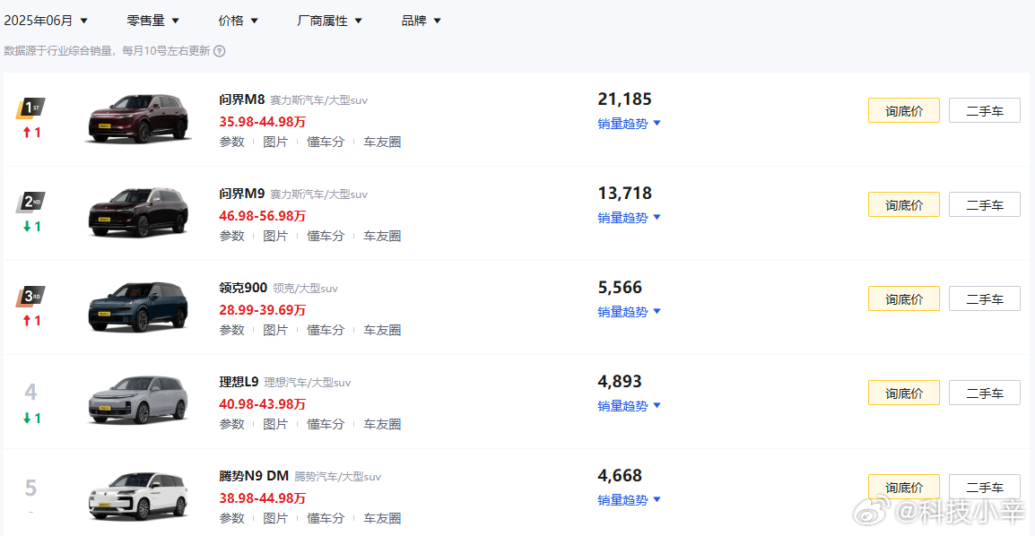Image resolution: width=1035 pixels, height=536 pixels.
Task: Open 懂车分 link under 问界M9
Action: [x=326, y=236]
